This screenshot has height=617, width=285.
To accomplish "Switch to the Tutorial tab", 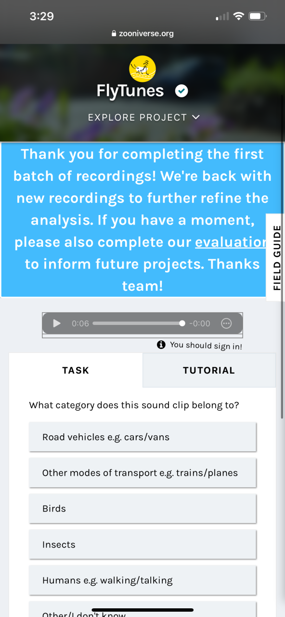I will (209, 370).
